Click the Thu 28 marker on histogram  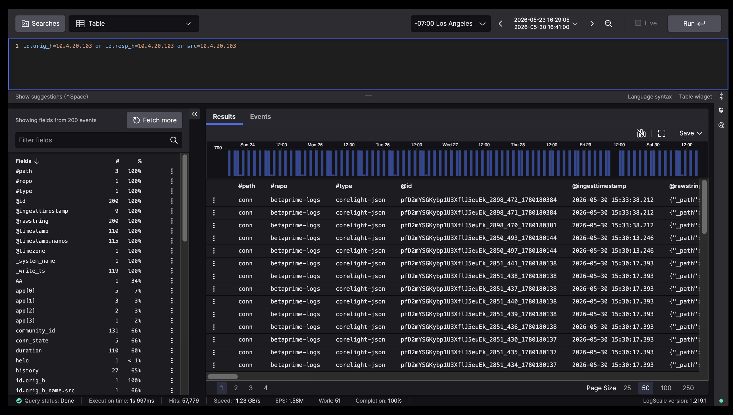[518, 145]
